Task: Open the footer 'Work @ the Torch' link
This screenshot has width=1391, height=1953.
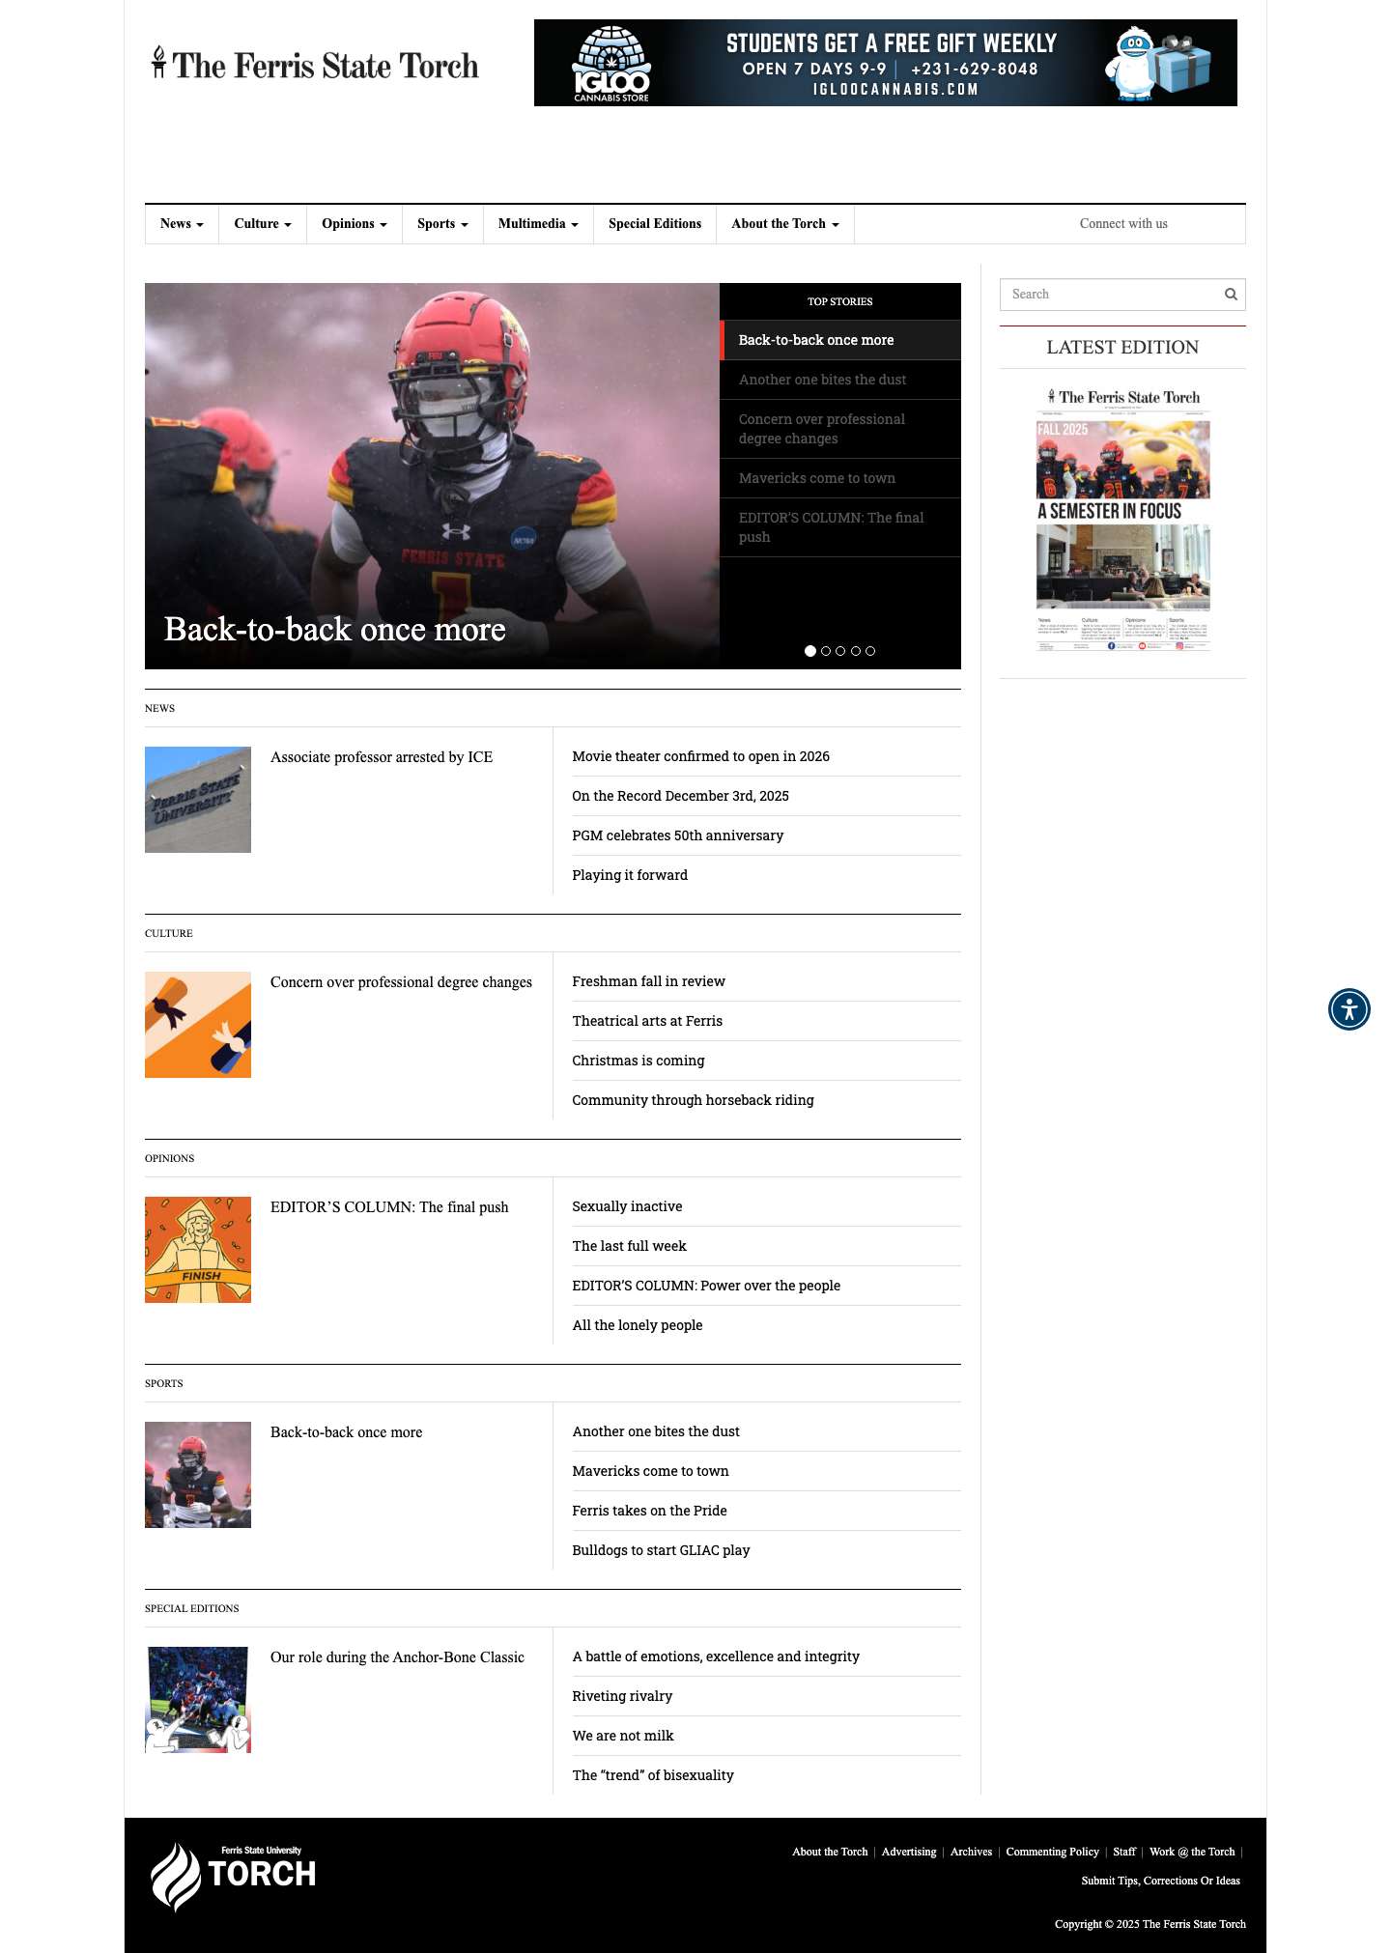Action: point(1192,1852)
